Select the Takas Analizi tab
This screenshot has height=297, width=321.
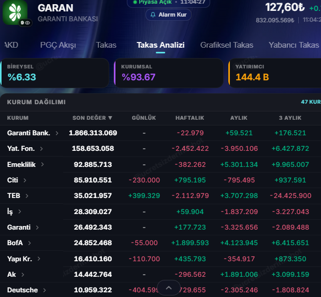(160, 45)
